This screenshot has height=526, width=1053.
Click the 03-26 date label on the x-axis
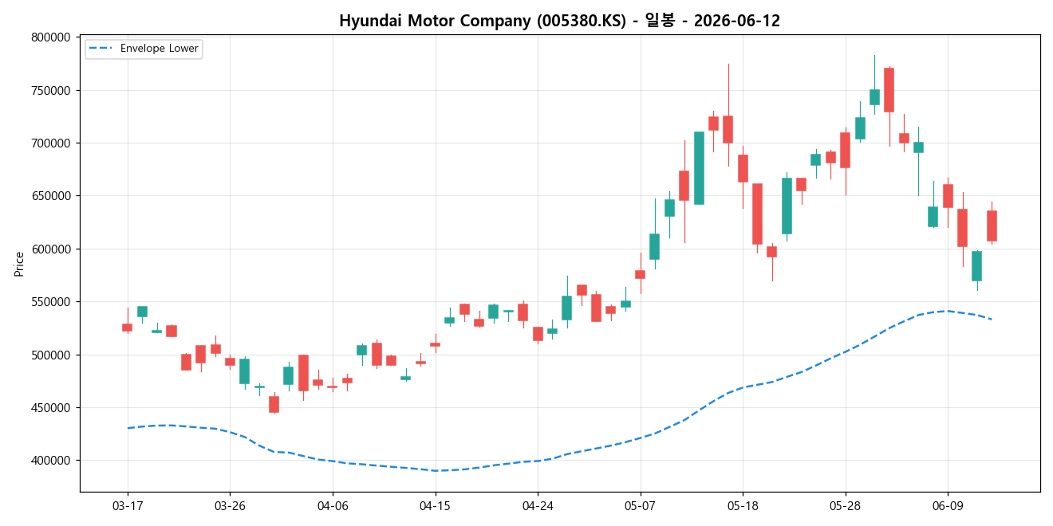[x=230, y=506]
